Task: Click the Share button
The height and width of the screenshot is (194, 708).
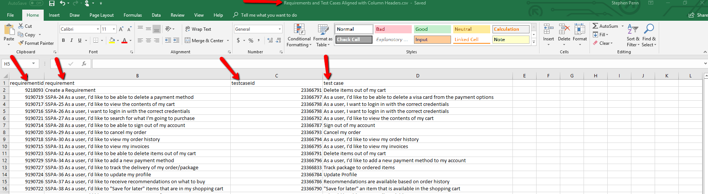Action: 698,15
